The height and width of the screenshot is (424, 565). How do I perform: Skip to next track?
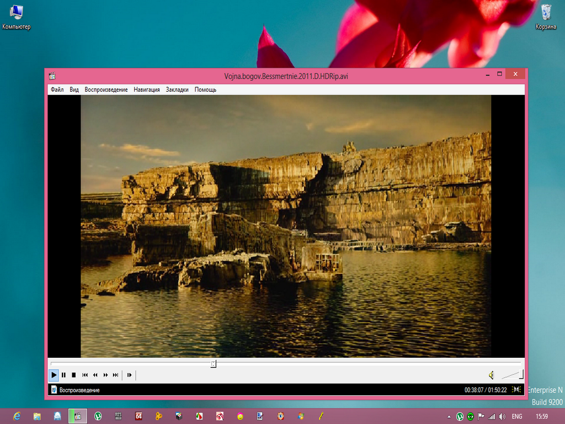coord(115,375)
